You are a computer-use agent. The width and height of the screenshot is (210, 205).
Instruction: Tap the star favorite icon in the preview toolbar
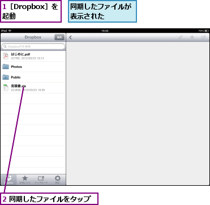(x=192, y=37)
